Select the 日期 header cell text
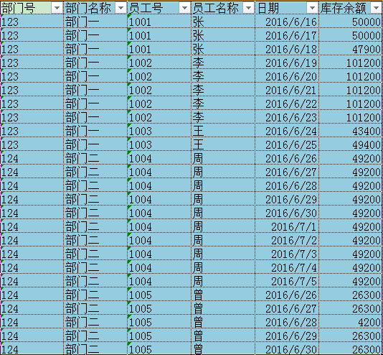This screenshot has height=355, width=383. coord(268,8)
